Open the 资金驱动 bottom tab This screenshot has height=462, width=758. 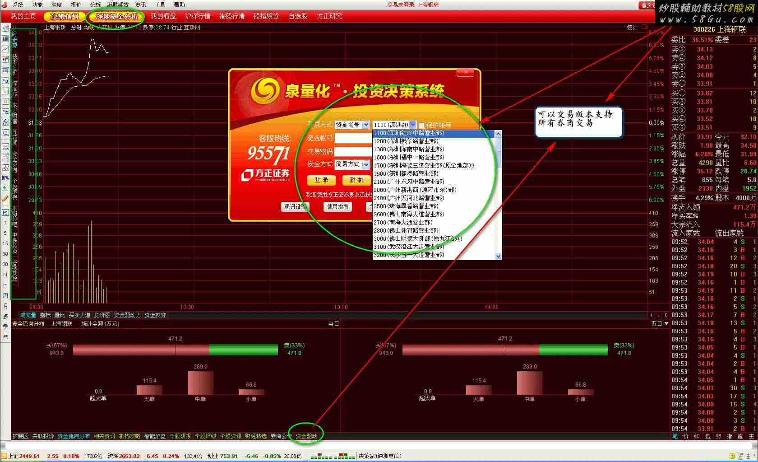point(306,436)
